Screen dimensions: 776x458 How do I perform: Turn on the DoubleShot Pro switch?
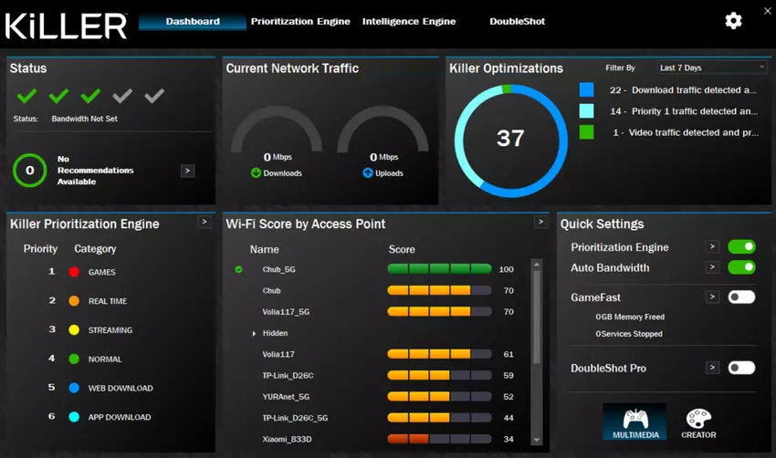pos(741,368)
